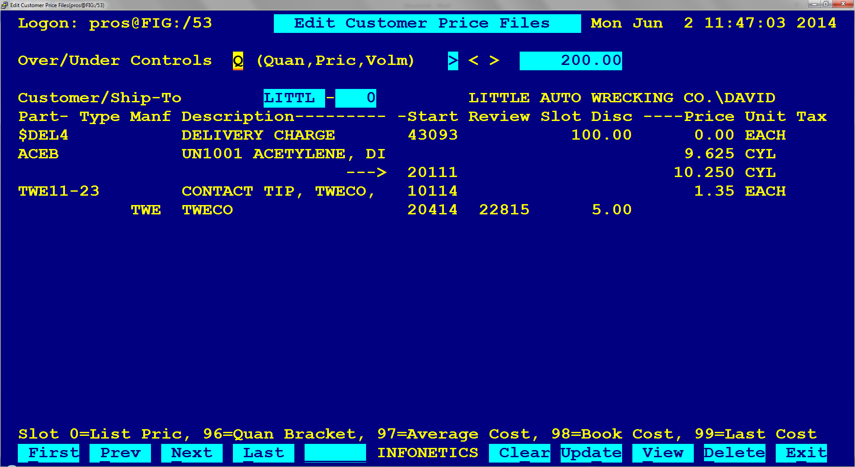Jump to Last record button
The image size is (855, 467).
pyautogui.click(x=264, y=453)
